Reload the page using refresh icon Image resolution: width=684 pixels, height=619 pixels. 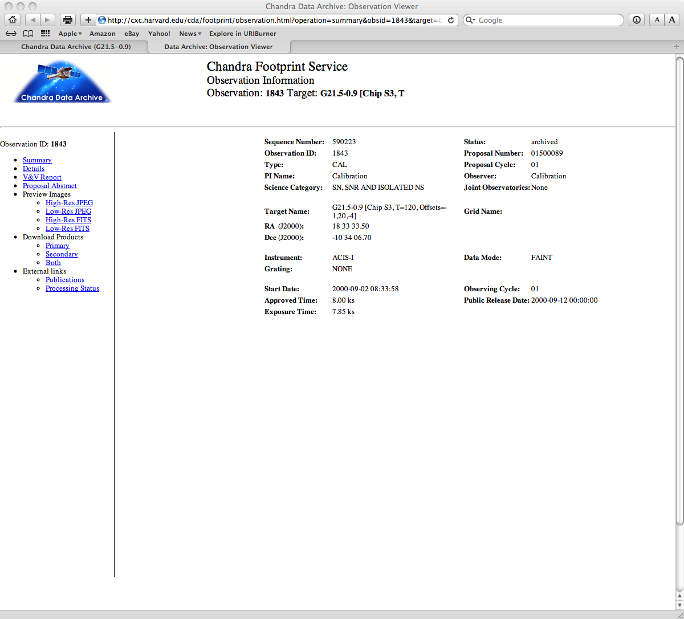tap(451, 20)
